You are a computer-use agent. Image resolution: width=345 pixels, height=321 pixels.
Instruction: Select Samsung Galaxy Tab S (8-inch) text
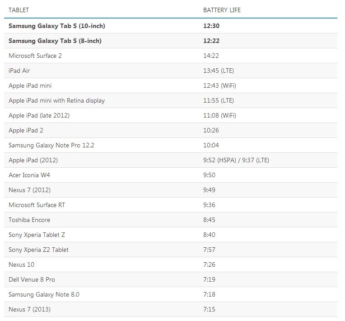pyautogui.click(x=55, y=41)
